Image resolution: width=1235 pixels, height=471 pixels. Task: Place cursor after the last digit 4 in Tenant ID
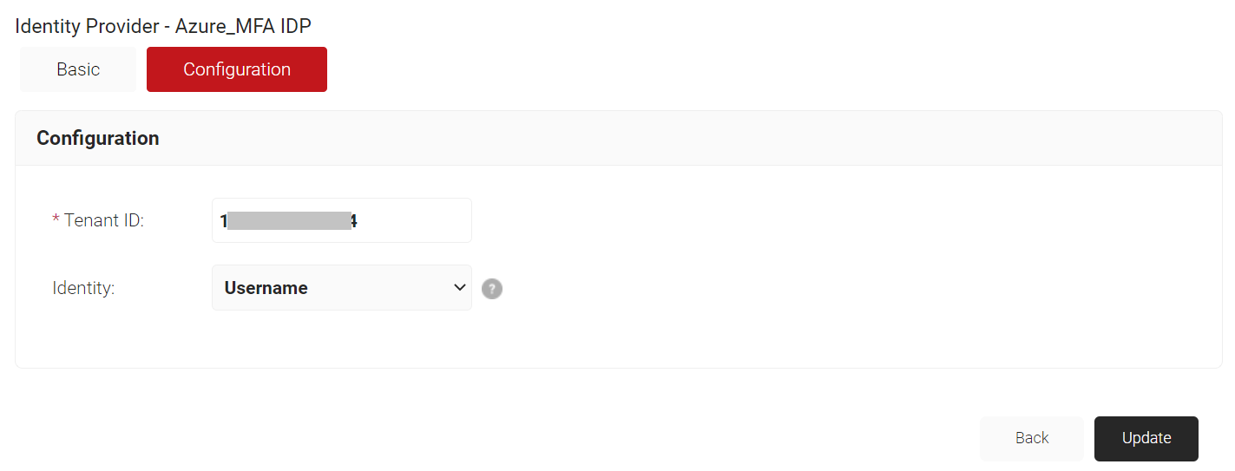pyautogui.click(x=358, y=221)
